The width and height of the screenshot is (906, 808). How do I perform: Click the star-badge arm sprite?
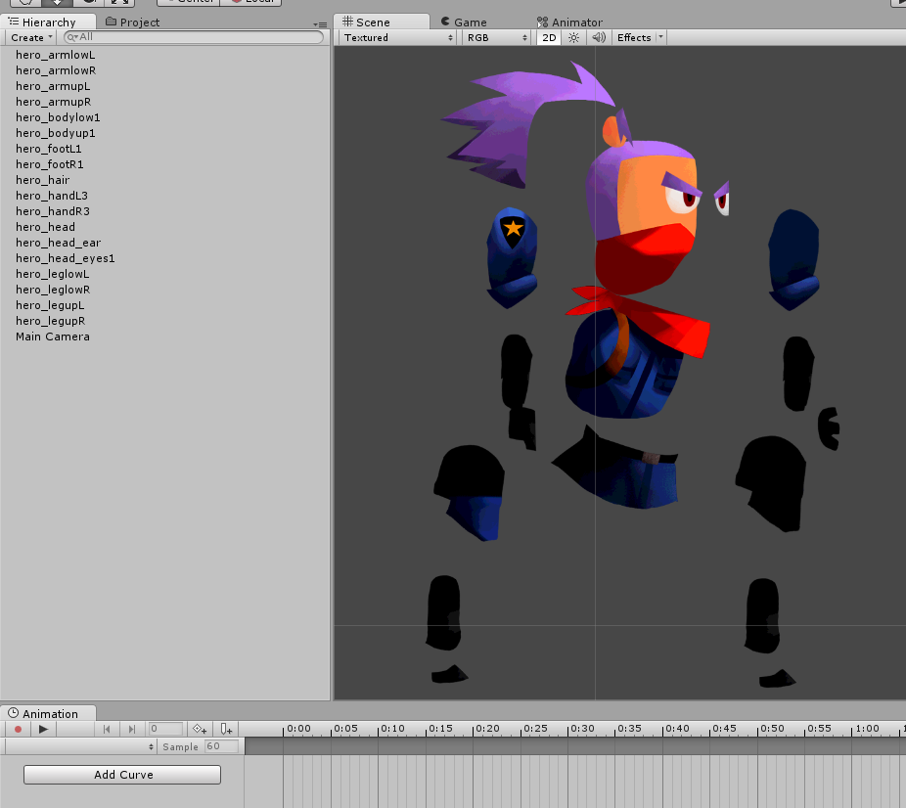512,260
